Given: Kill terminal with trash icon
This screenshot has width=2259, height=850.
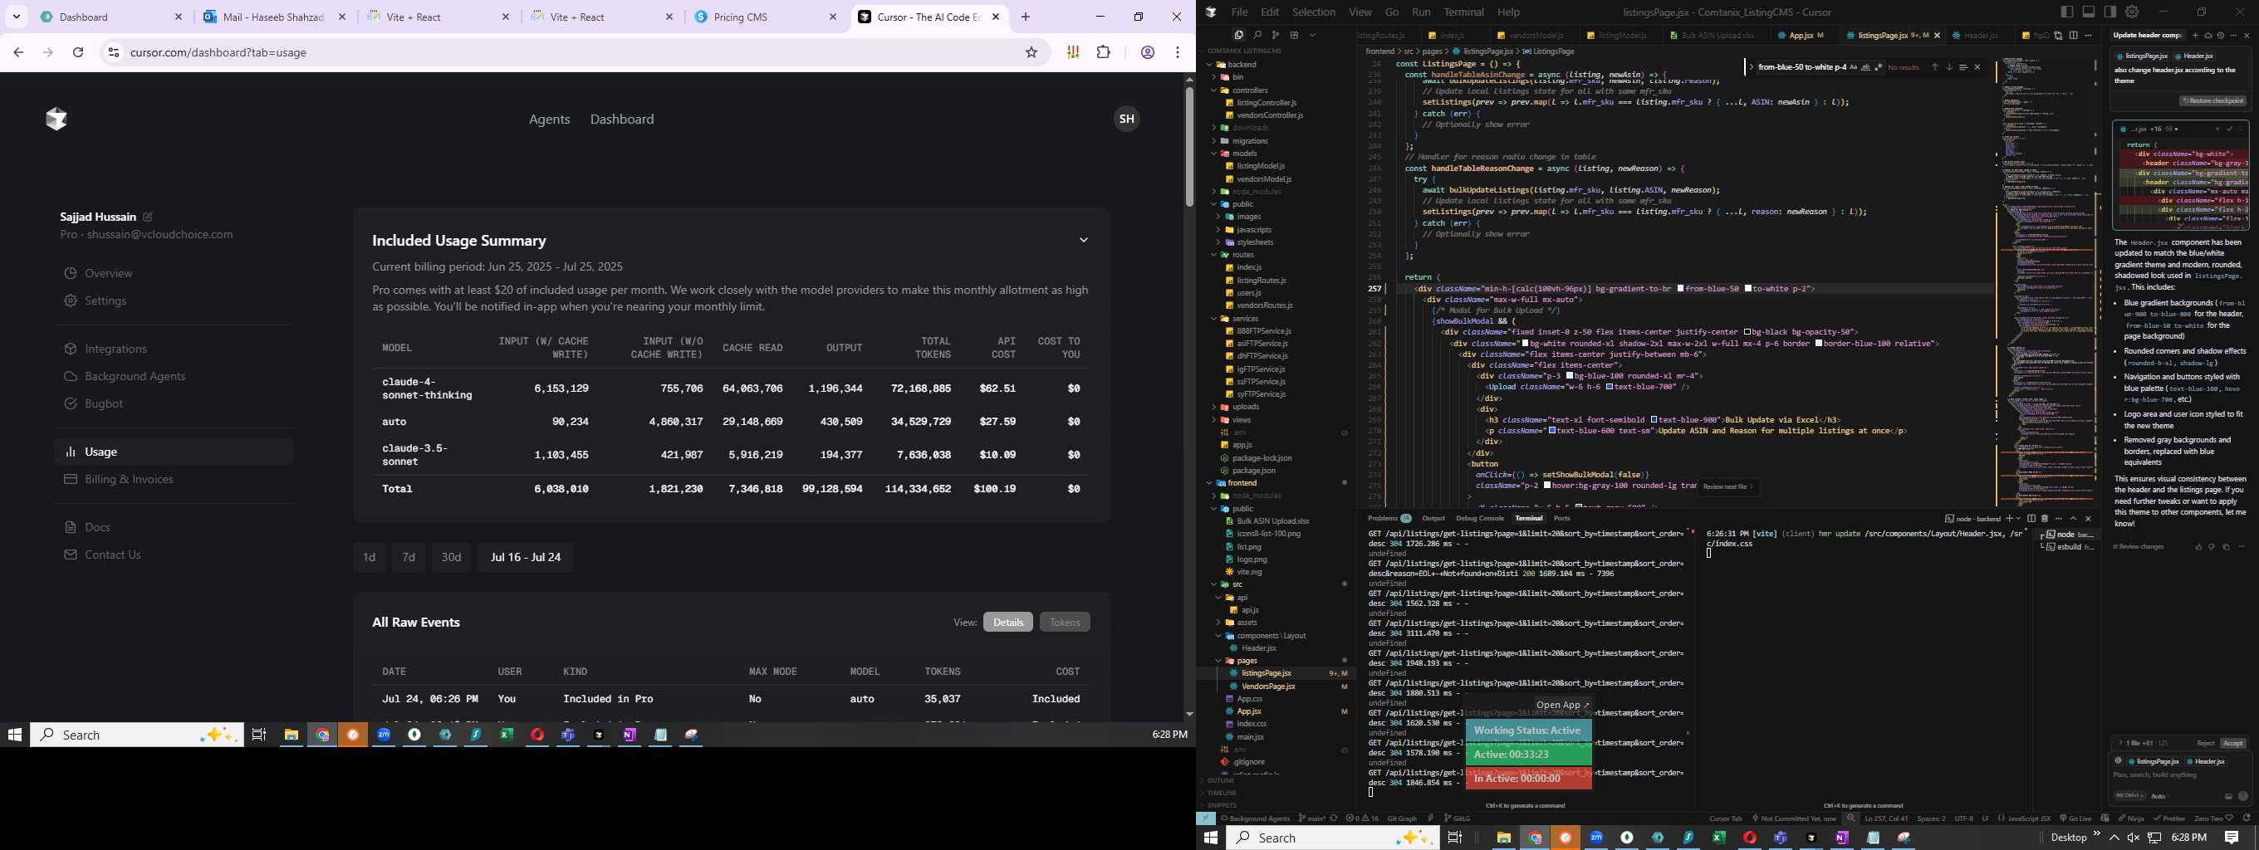Looking at the screenshot, I should tap(2044, 519).
